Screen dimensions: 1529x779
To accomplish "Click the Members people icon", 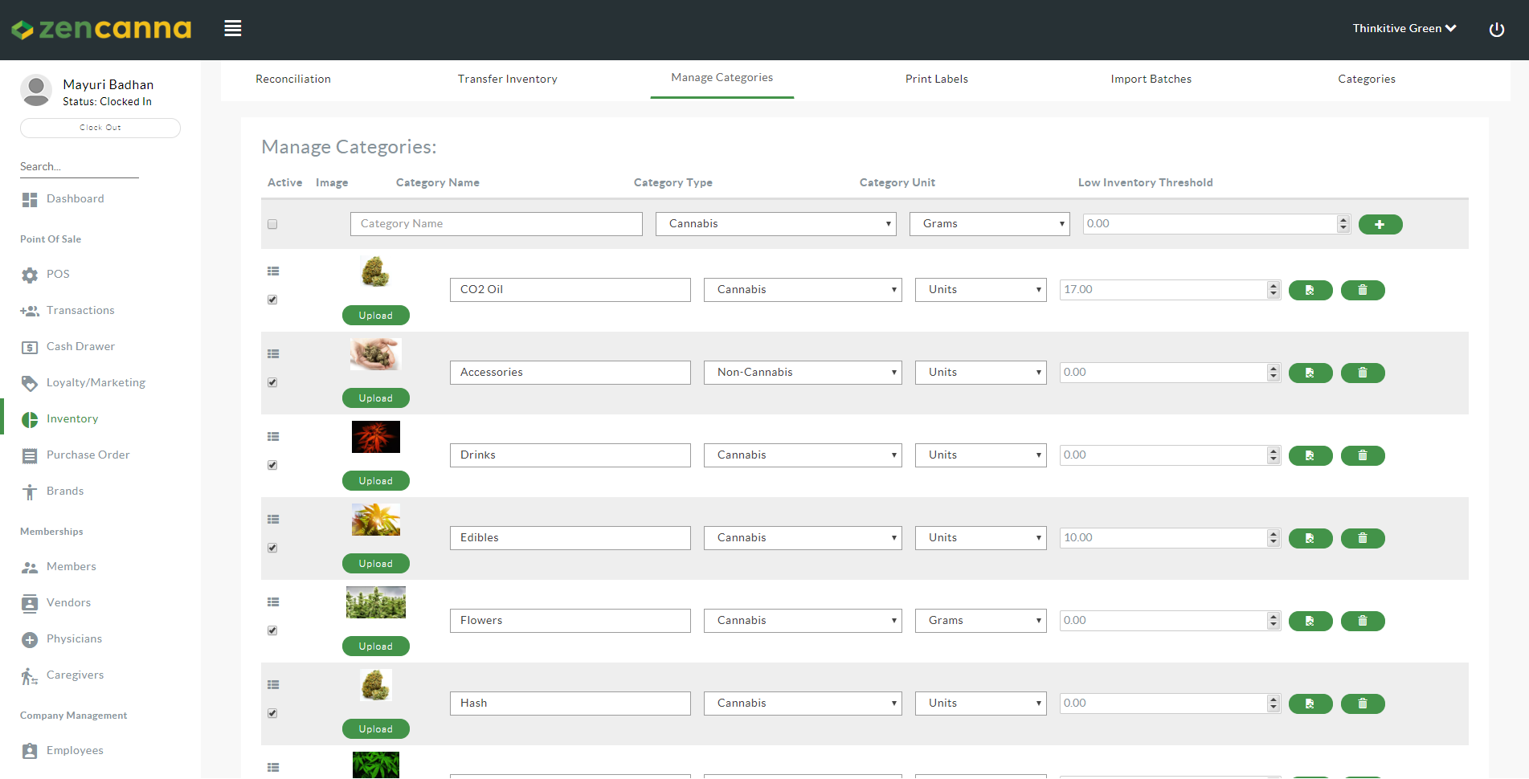I will pos(30,568).
